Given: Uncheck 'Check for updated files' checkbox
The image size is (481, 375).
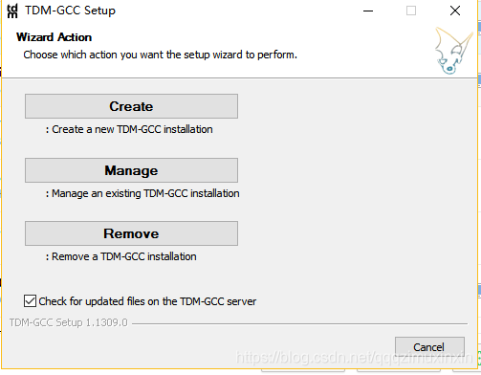Looking at the screenshot, I should [30, 301].
